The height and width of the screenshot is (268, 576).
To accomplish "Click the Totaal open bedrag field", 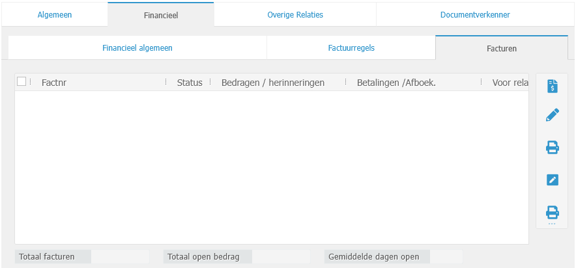I will pos(281,256).
